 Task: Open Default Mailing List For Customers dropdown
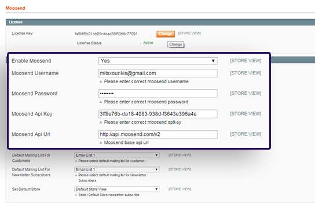(x=117, y=155)
